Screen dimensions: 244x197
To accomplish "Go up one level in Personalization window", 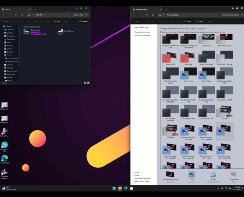I will click(147, 15).
